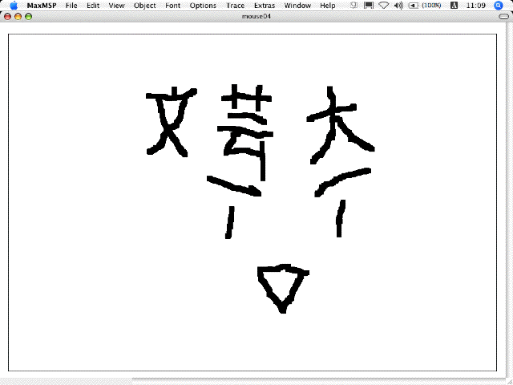Open the Options menu
The height and width of the screenshot is (385, 513).
click(x=203, y=6)
